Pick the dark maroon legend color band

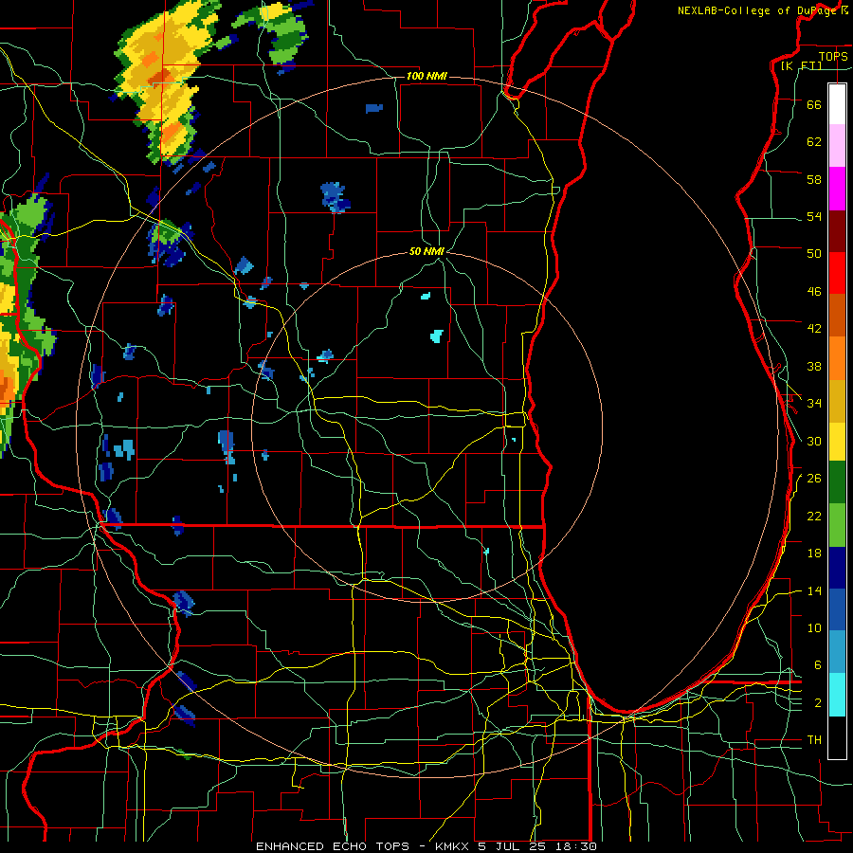pyautogui.click(x=837, y=231)
